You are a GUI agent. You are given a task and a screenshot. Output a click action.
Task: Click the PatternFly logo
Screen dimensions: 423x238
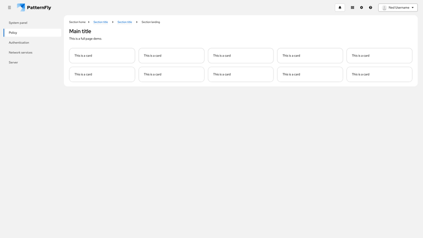34,7
